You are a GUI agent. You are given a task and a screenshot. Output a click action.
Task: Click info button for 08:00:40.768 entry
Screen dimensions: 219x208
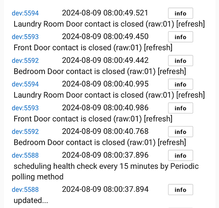[180, 131]
